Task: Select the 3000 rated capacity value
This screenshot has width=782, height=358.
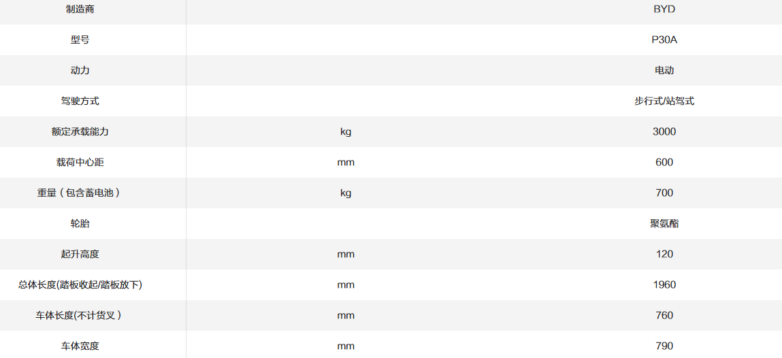Action: tap(664, 131)
